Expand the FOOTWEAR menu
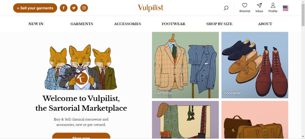 coord(173,24)
